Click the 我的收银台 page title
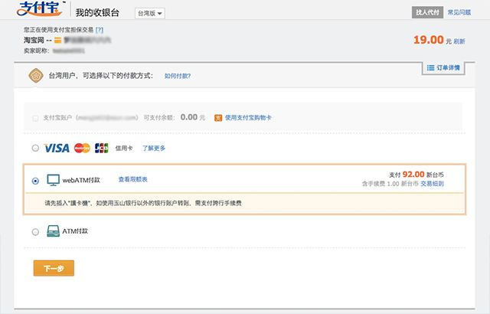Screen dimensions: 490x314 tap(97, 12)
